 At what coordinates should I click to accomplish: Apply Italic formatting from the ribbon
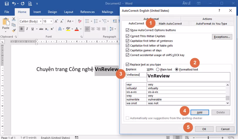click(x=27, y=29)
